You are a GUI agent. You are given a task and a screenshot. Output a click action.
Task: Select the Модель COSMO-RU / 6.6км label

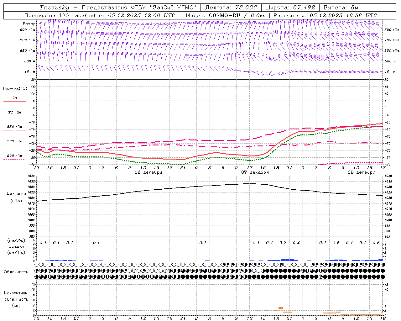(x=226, y=15)
